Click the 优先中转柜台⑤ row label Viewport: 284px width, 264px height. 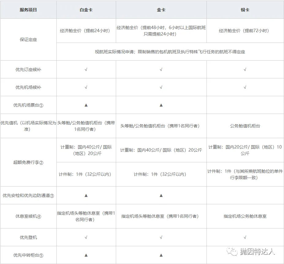pyautogui.click(x=28, y=255)
